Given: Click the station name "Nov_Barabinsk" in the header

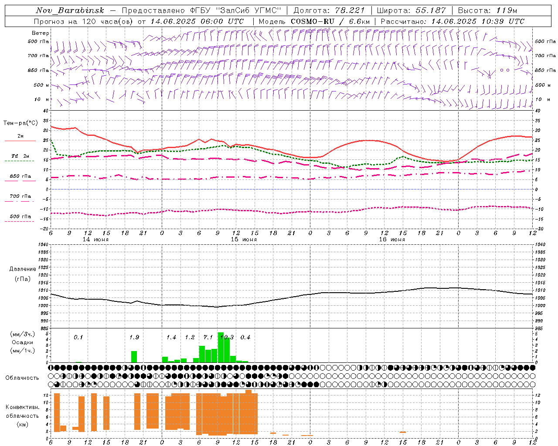Looking at the screenshot, I should point(70,10).
